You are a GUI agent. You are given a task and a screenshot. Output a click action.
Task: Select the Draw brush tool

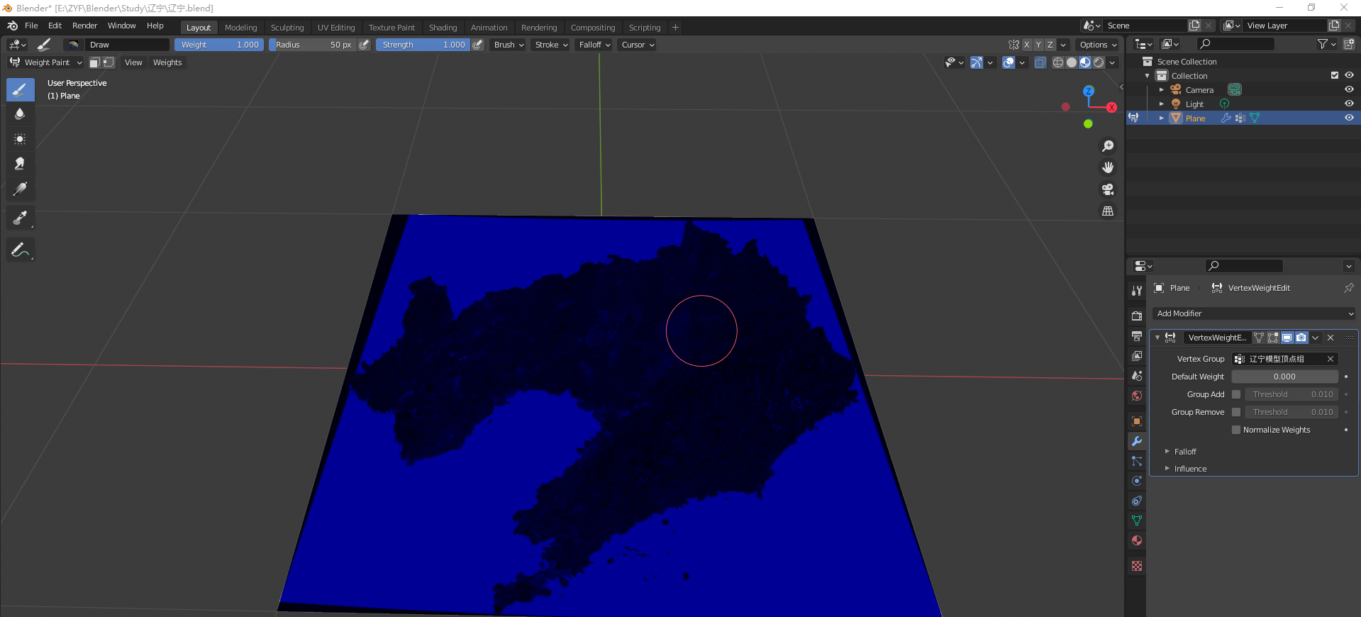[20, 89]
